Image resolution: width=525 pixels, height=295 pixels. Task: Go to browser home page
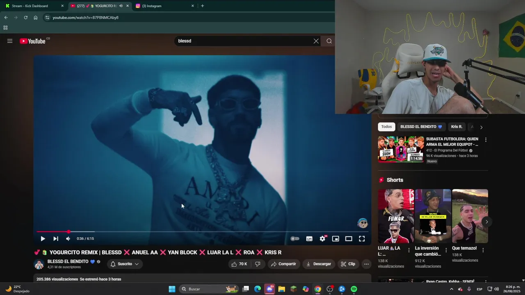(36, 18)
